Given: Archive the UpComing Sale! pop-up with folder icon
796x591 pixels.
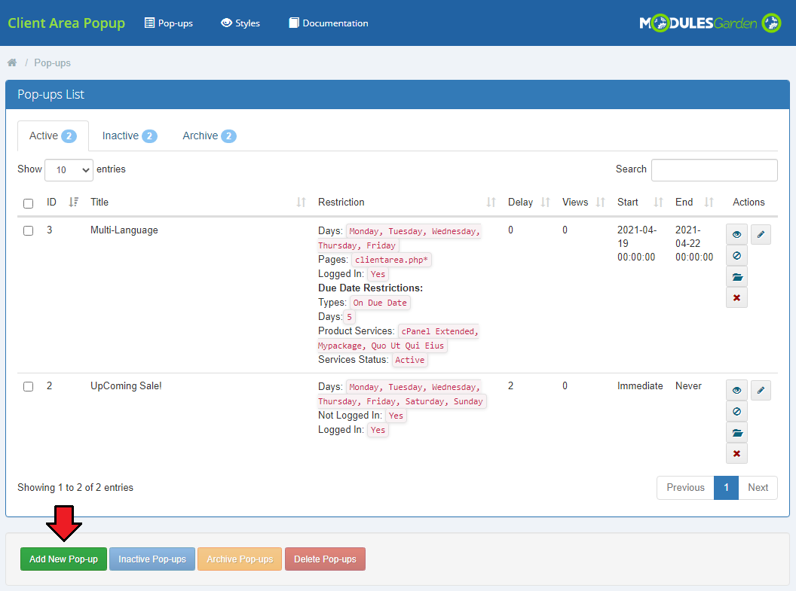Looking at the screenshot, I should click(736, 432).
